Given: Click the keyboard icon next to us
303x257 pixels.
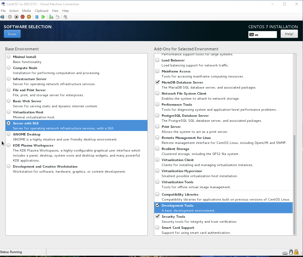Looking at the screenshot, I should click(x=252, y=35).
